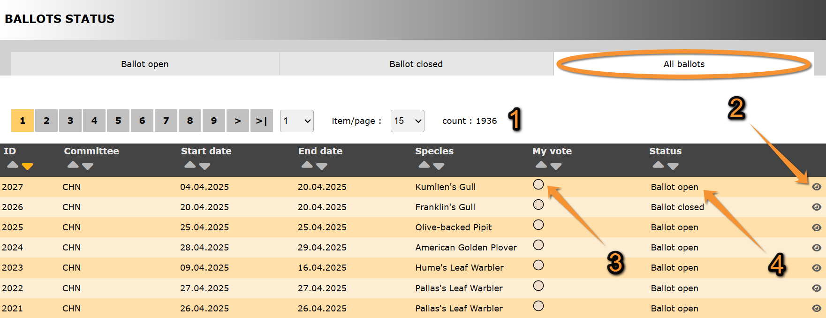Open the page number dropdown
This screenshot has width=826, height=318.
[x=296, y=121]
